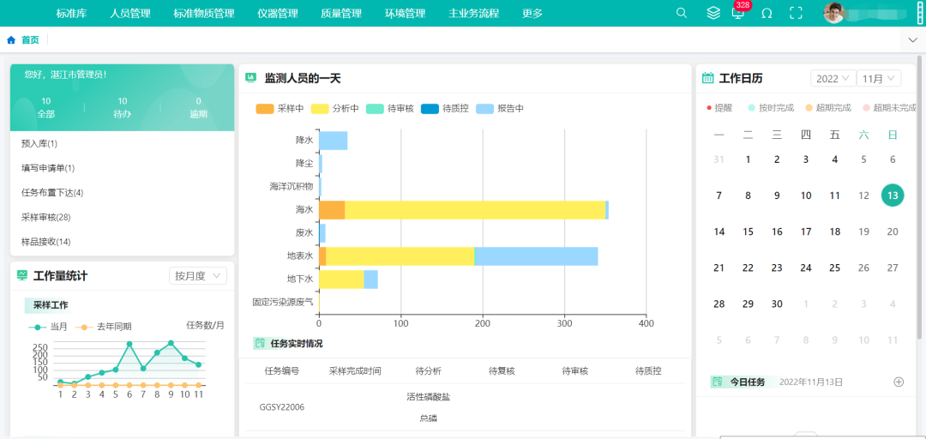The image size is (926, 439).
Task: Open the monitor notifications icon showing 328
Action: point(737,13)
